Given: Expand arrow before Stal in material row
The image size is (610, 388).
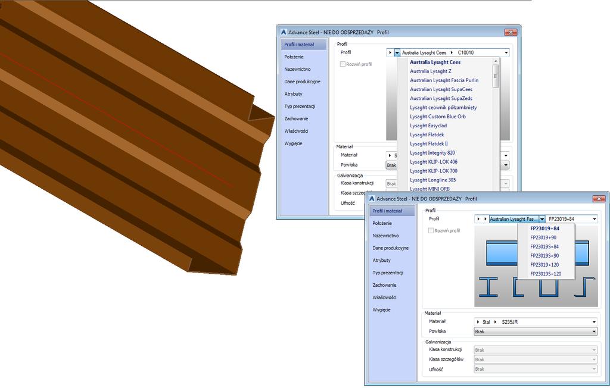Looking at the screenshot, I should 478,322.
